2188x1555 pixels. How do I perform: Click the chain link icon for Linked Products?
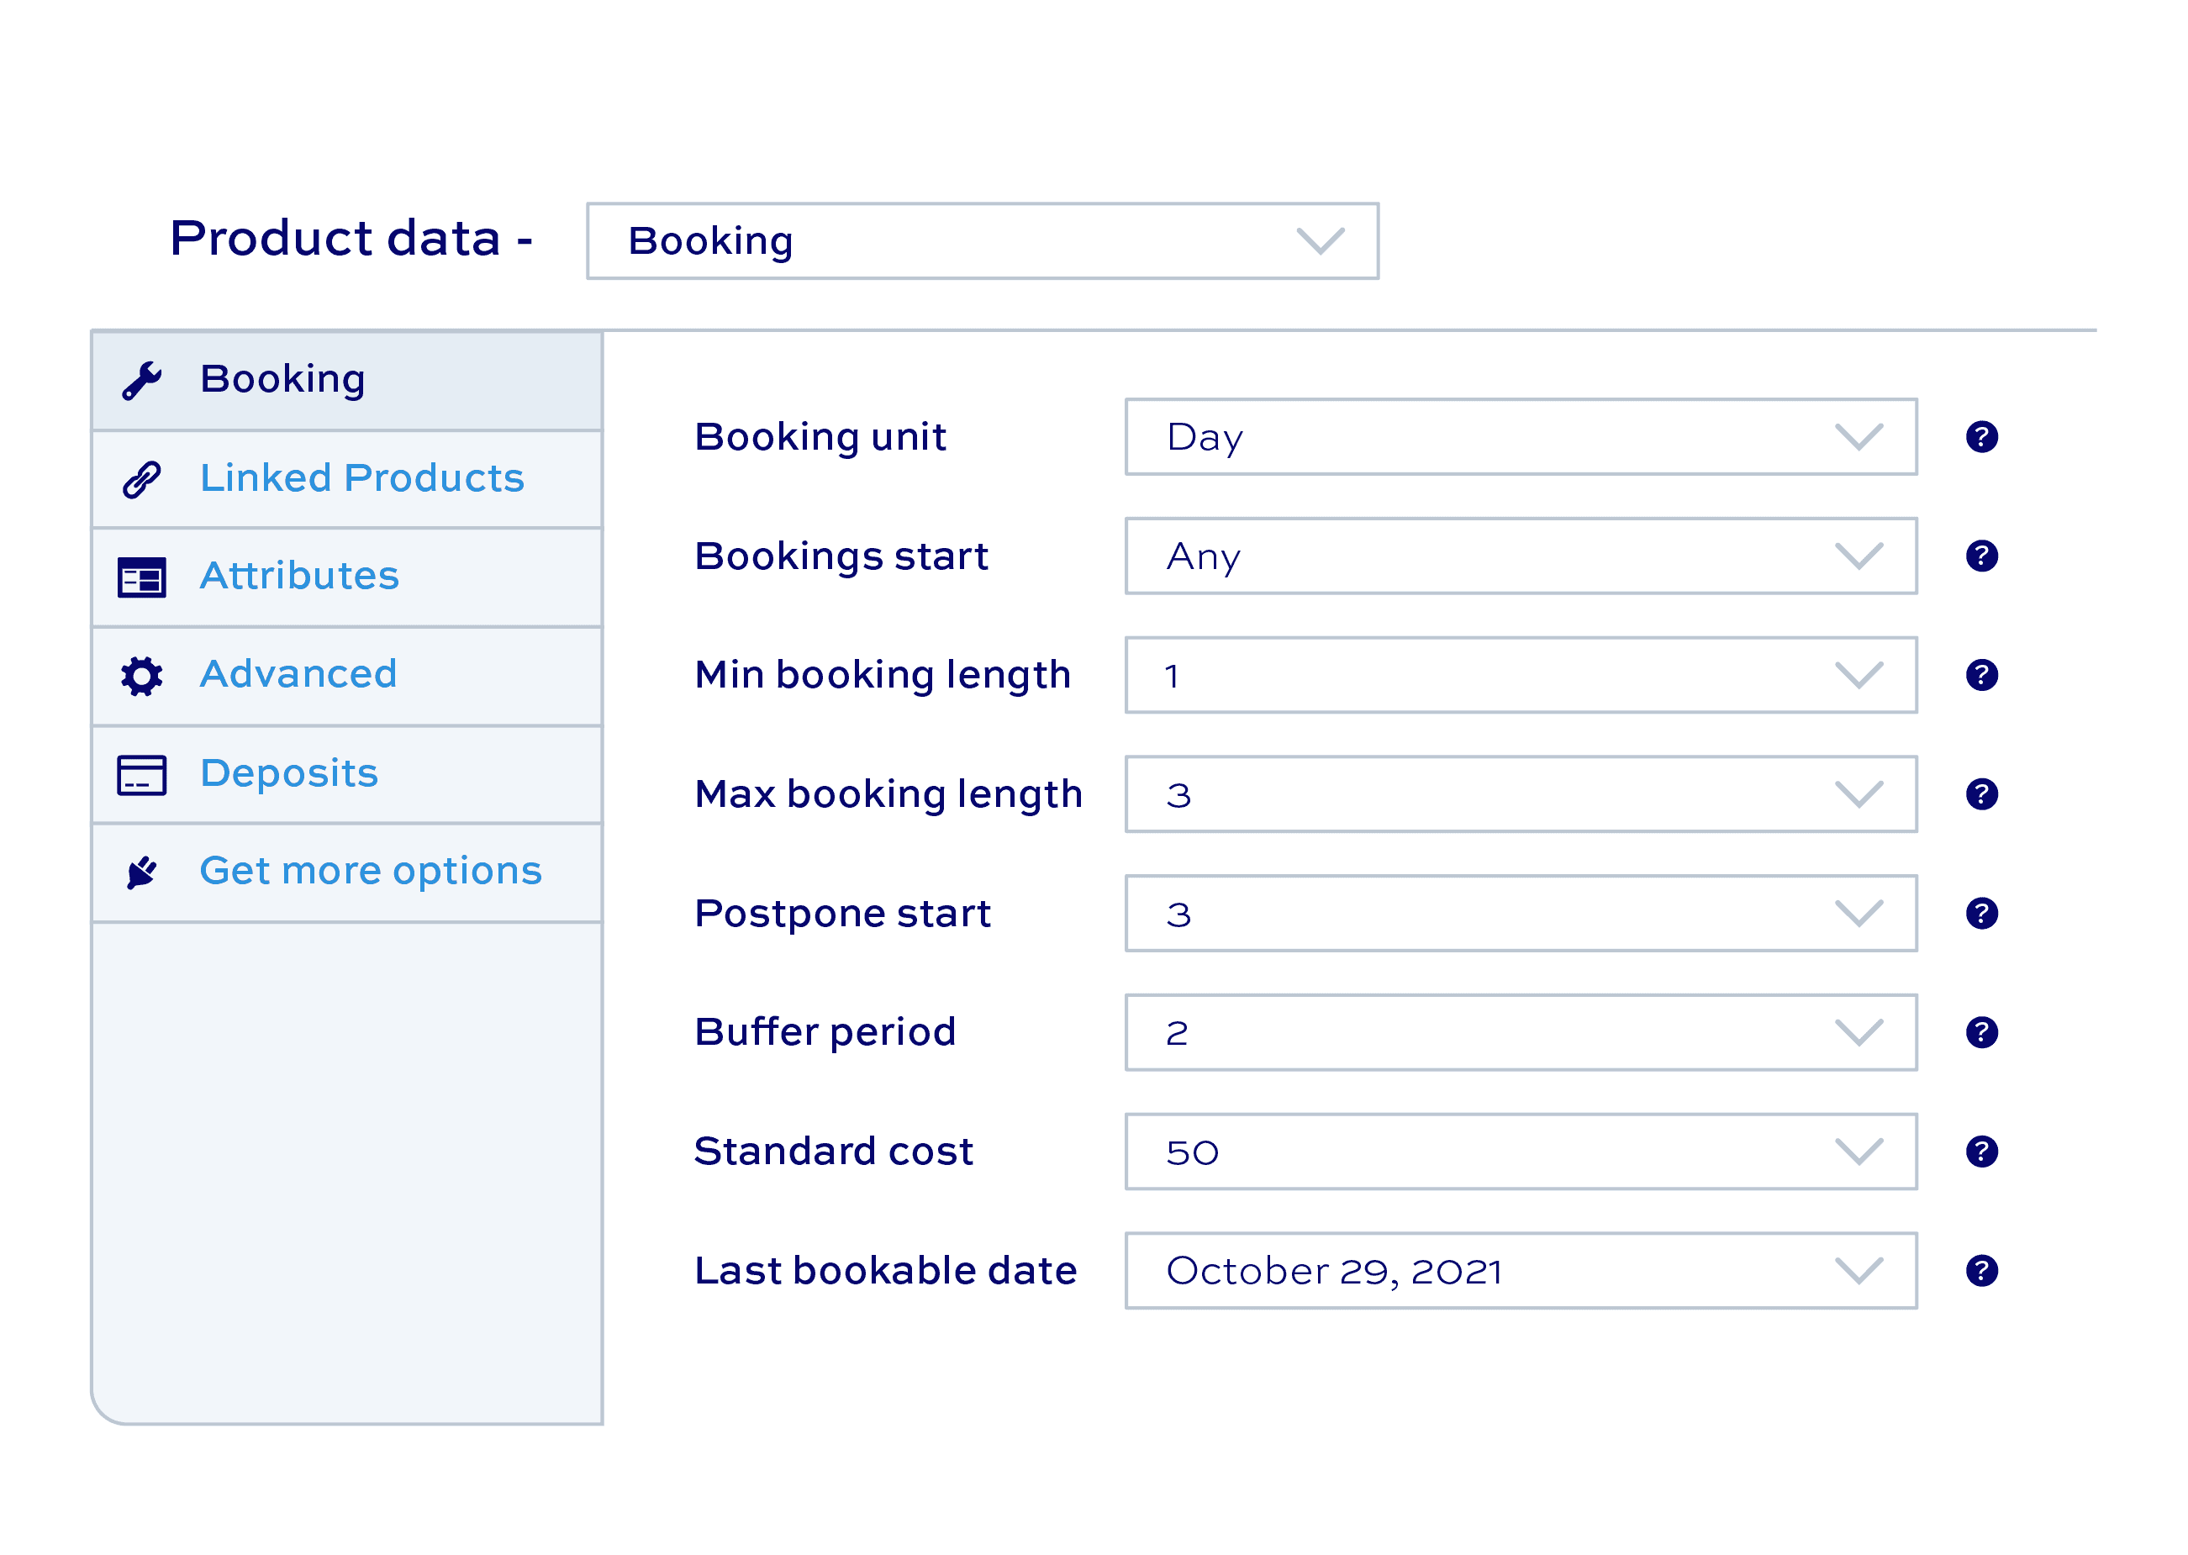coord(142,479)
